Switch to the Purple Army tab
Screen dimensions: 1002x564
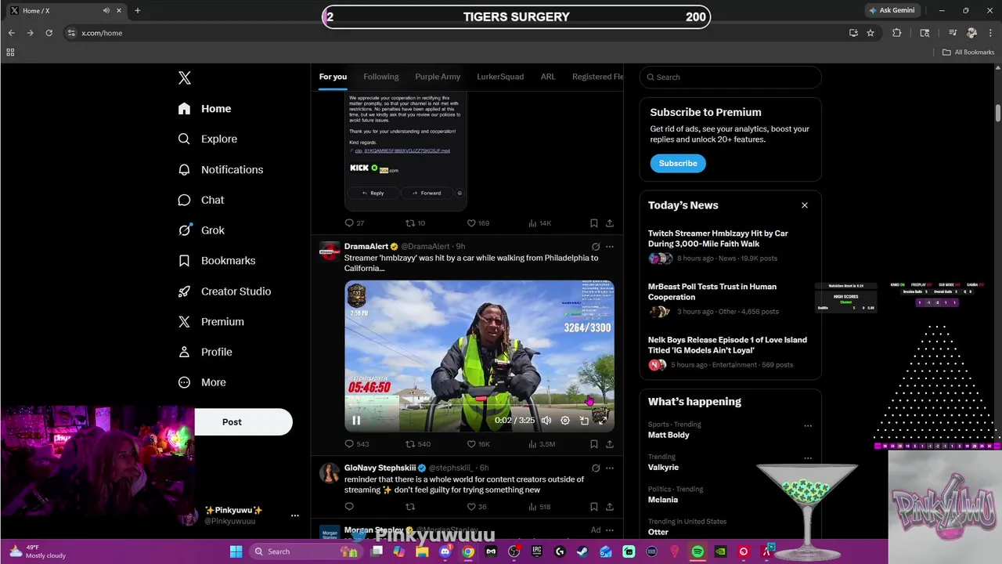pyautogui.click(x=438, y=77)
